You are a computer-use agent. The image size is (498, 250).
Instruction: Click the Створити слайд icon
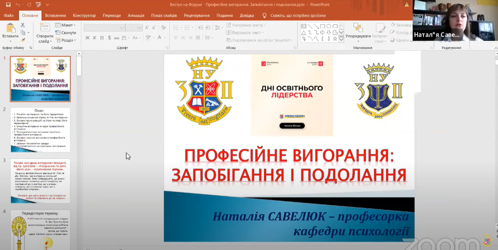coord(45,28)
